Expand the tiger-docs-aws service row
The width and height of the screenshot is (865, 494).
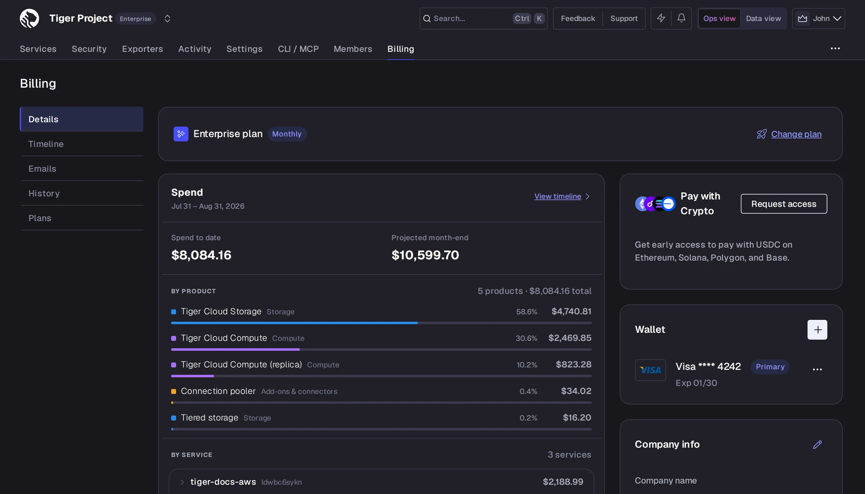click(381, 482)
